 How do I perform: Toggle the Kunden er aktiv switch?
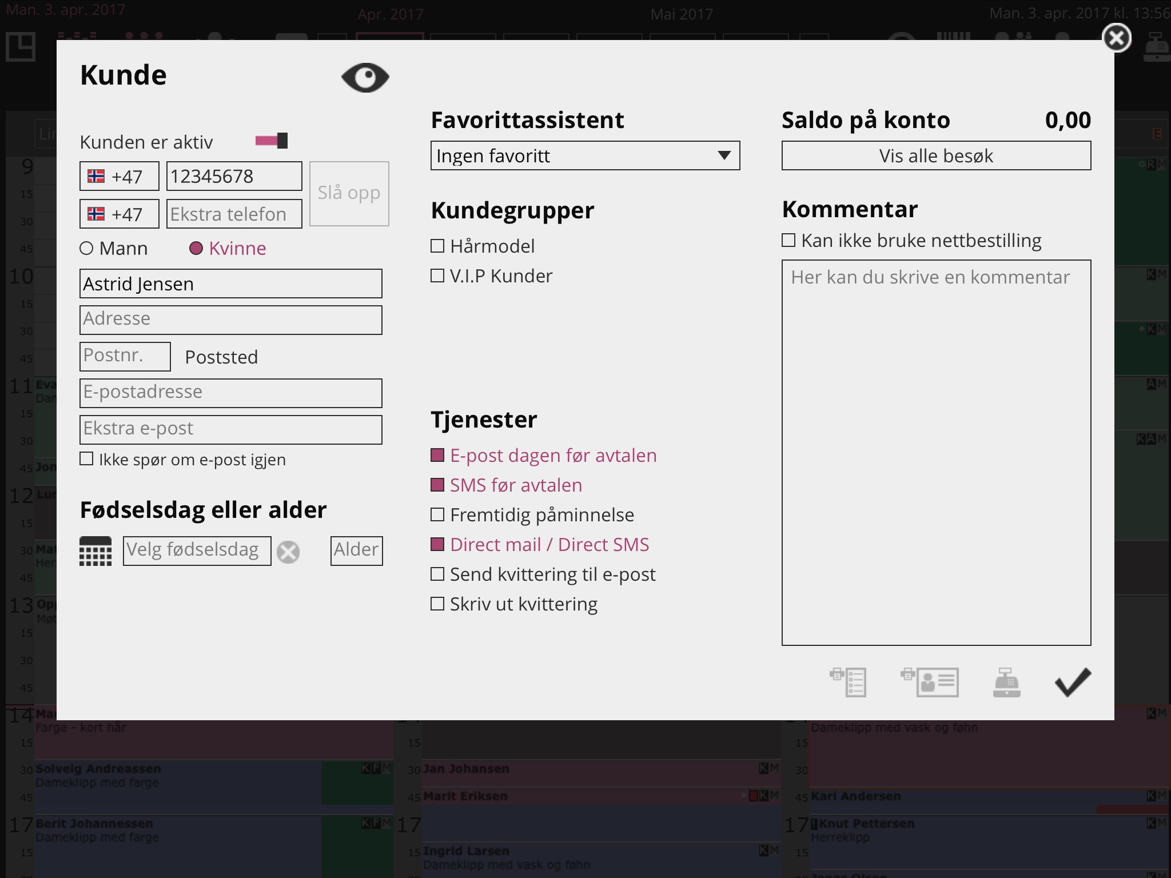pos(272,141)
